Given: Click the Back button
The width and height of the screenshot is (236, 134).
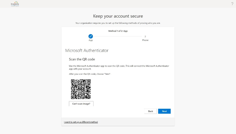Looking at the screenshot, I should pyautogui.click(x=150, y=111).
